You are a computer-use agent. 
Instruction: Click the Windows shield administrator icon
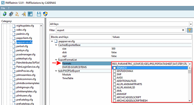coord(45,14)
